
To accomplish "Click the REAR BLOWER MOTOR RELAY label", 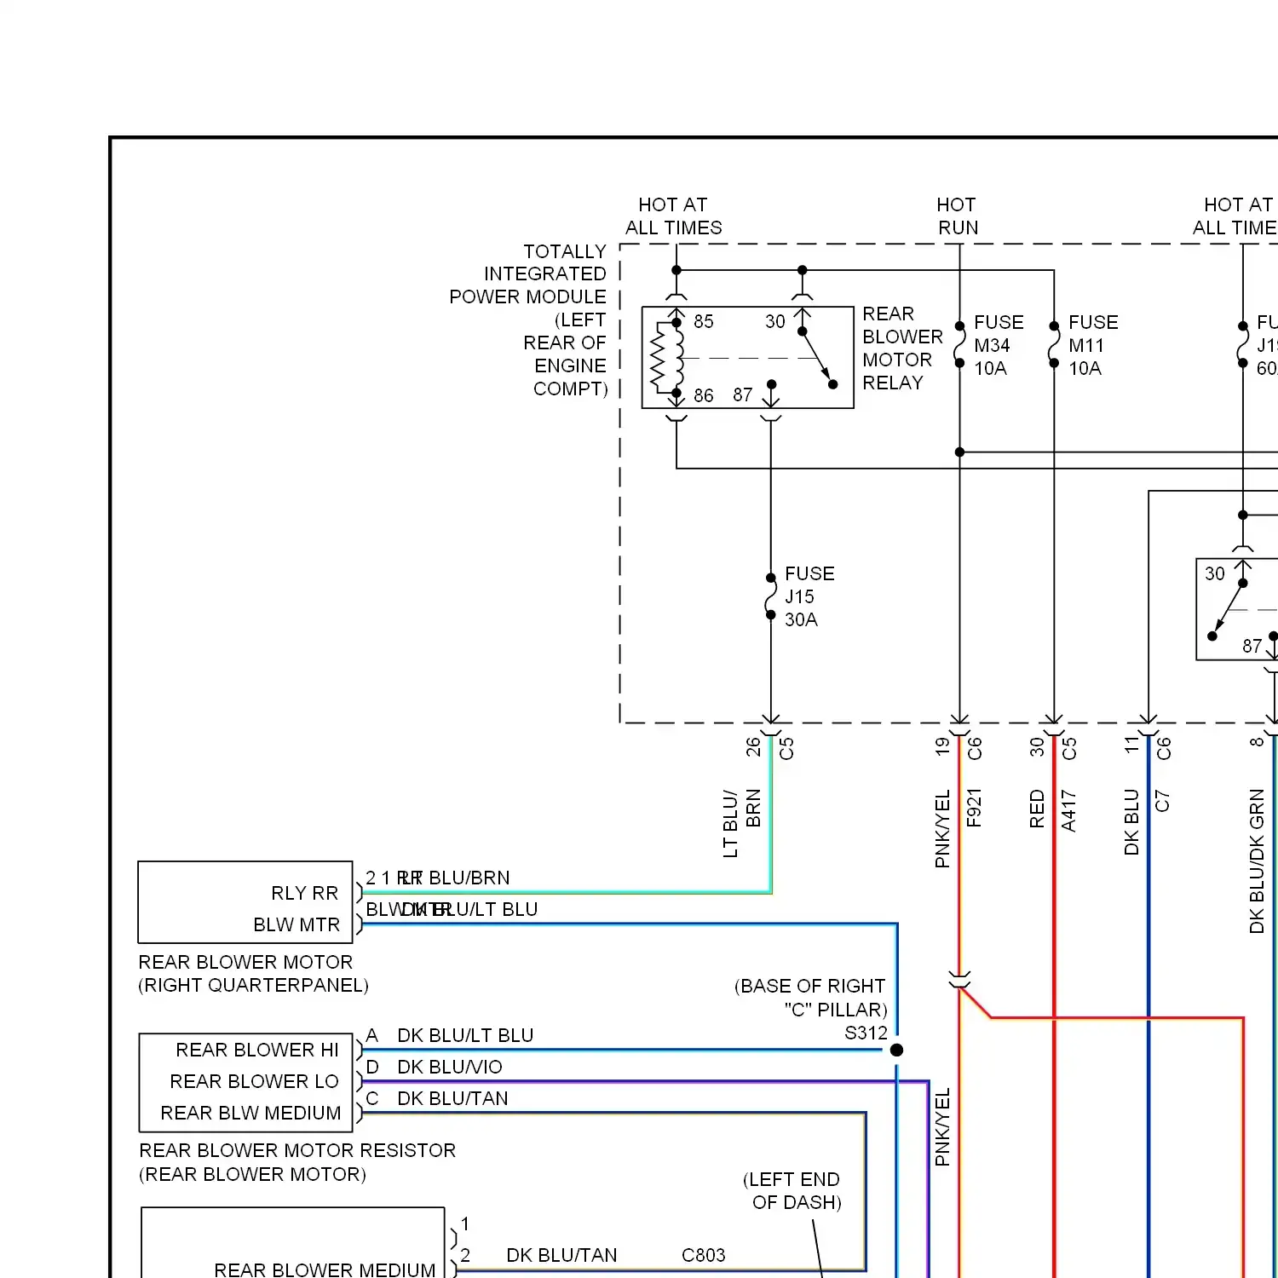I will point(902,348).
